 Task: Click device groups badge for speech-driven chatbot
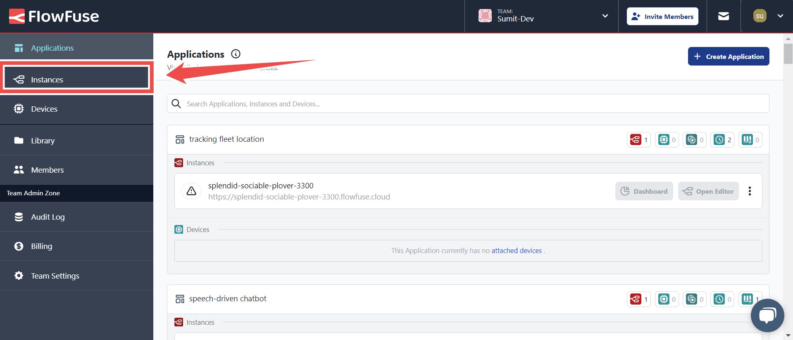(x=694, y=299)
